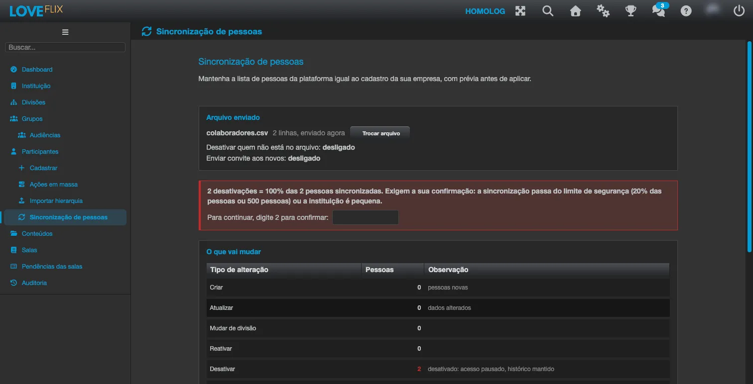Open the chat messages icon with badge 3
Viewport: 753px width, 384px height.
(x=659, y=11)
